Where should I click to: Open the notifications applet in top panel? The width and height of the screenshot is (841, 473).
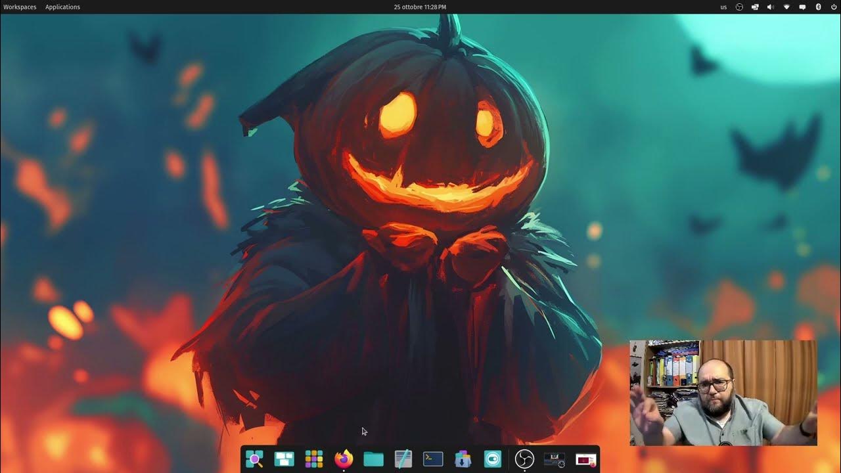pyautogui.click(x=802, y=7)
